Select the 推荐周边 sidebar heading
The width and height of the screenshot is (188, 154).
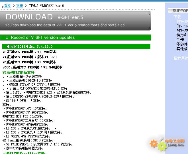[x=181, y=58]
